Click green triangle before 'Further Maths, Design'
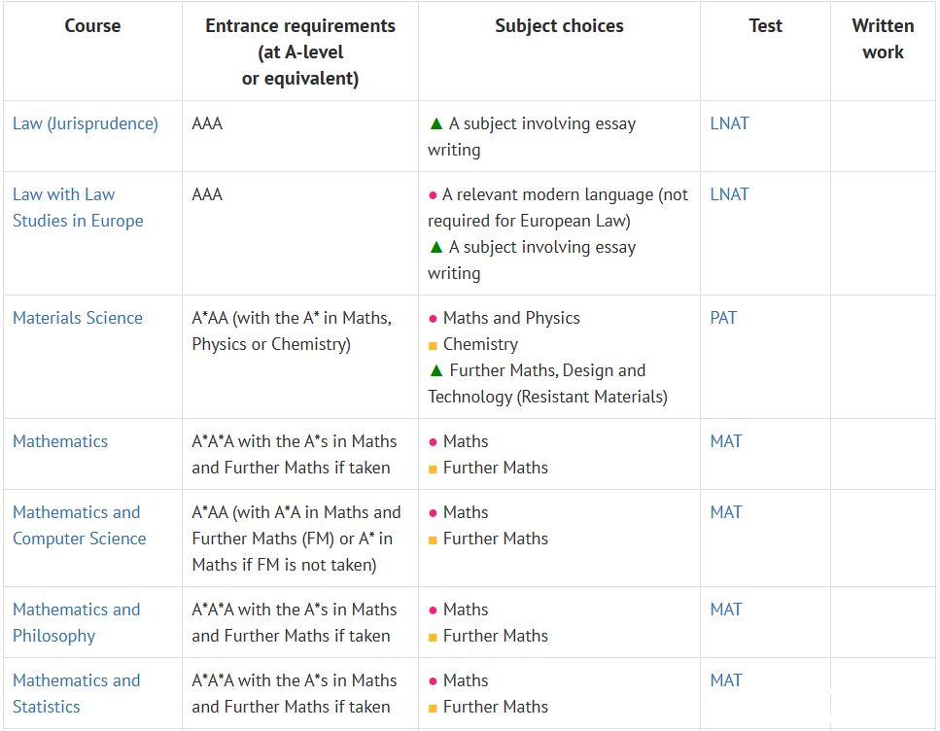Viewport: 940px width, 731px height. (436, 370)
